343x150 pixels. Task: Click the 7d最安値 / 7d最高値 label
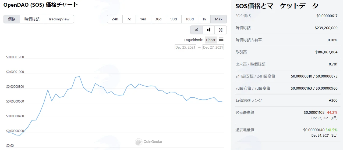coord(253,88)
